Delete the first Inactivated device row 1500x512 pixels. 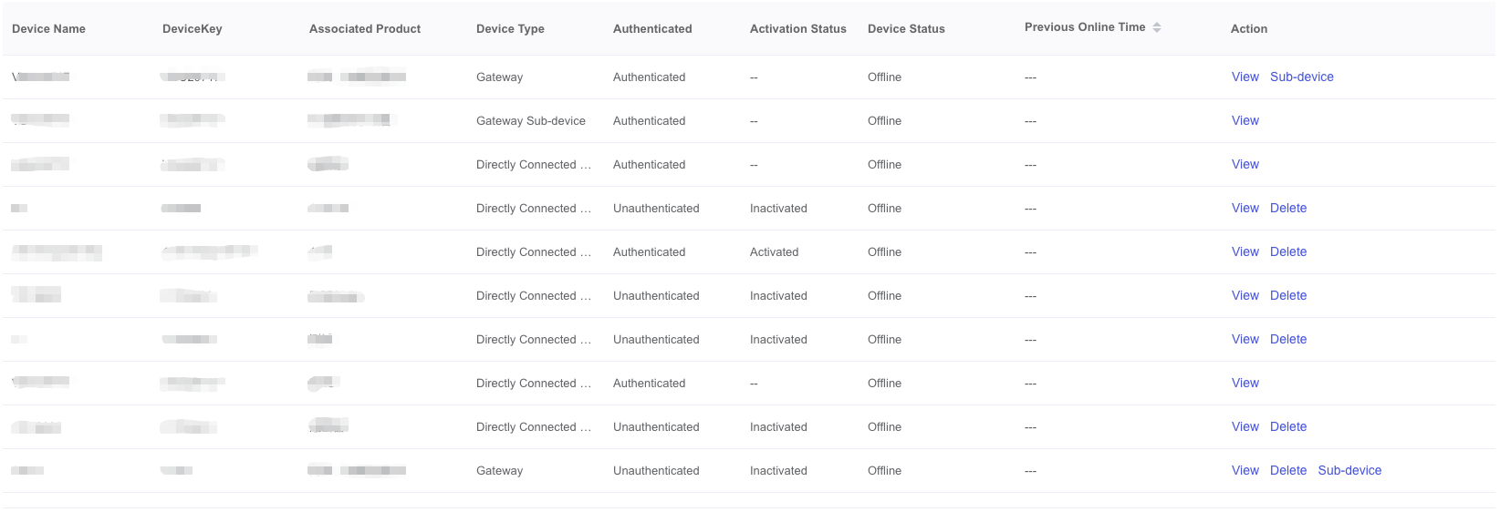pos(1287,208)
